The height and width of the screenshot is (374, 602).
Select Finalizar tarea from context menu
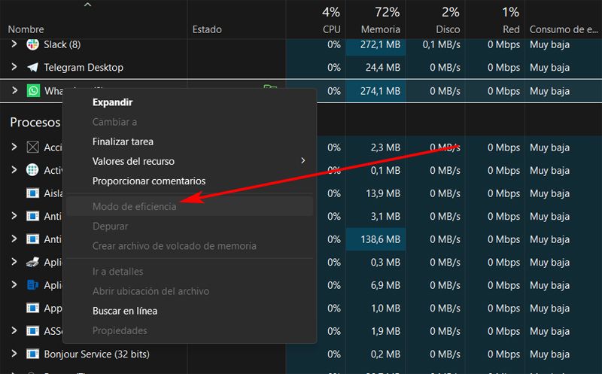pyautogui.click(x=190, y=141)
